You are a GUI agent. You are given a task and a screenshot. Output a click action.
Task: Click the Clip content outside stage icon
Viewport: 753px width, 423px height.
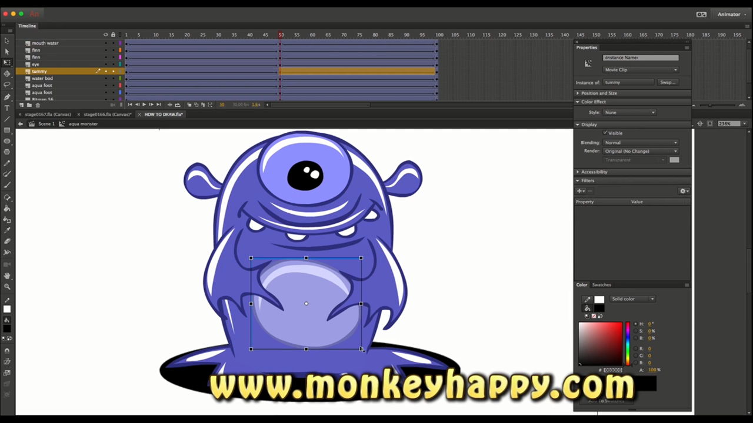tap(710, 123)
